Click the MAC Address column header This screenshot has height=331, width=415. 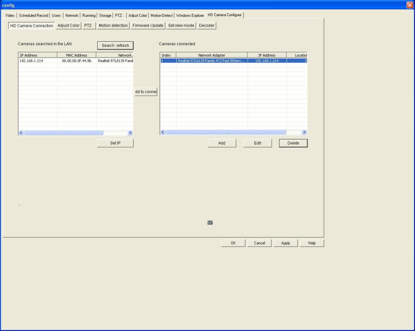(x=77, y=55)
